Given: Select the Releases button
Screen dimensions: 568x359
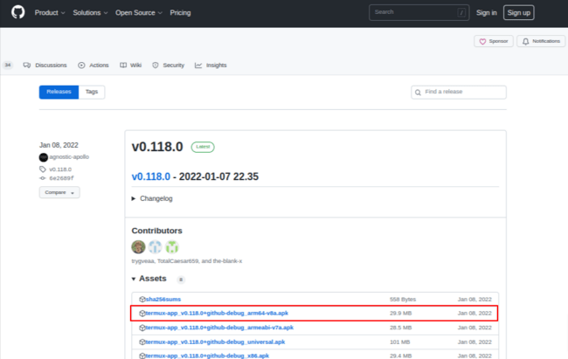Looking at the screenshot, I should (x=59, y=92).
